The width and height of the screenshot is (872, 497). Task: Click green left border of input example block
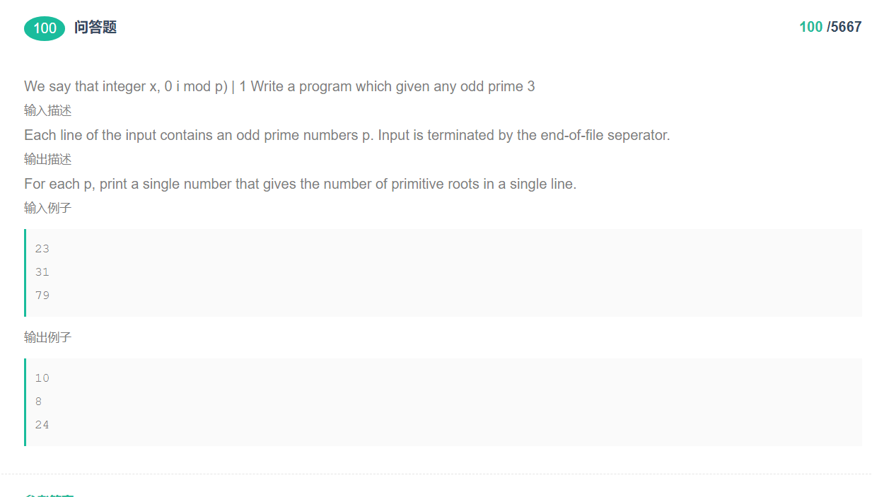click(x=25, y=273)
